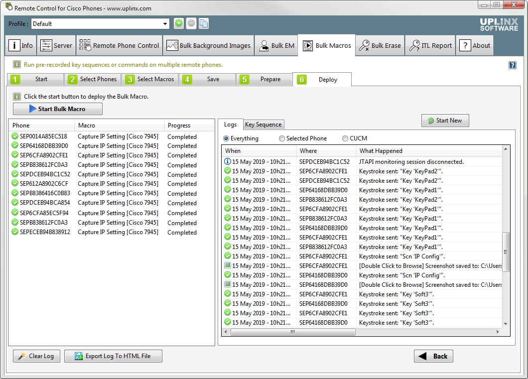Open the About tab
The image size is (528, 379).
click(x=475, y=45)
